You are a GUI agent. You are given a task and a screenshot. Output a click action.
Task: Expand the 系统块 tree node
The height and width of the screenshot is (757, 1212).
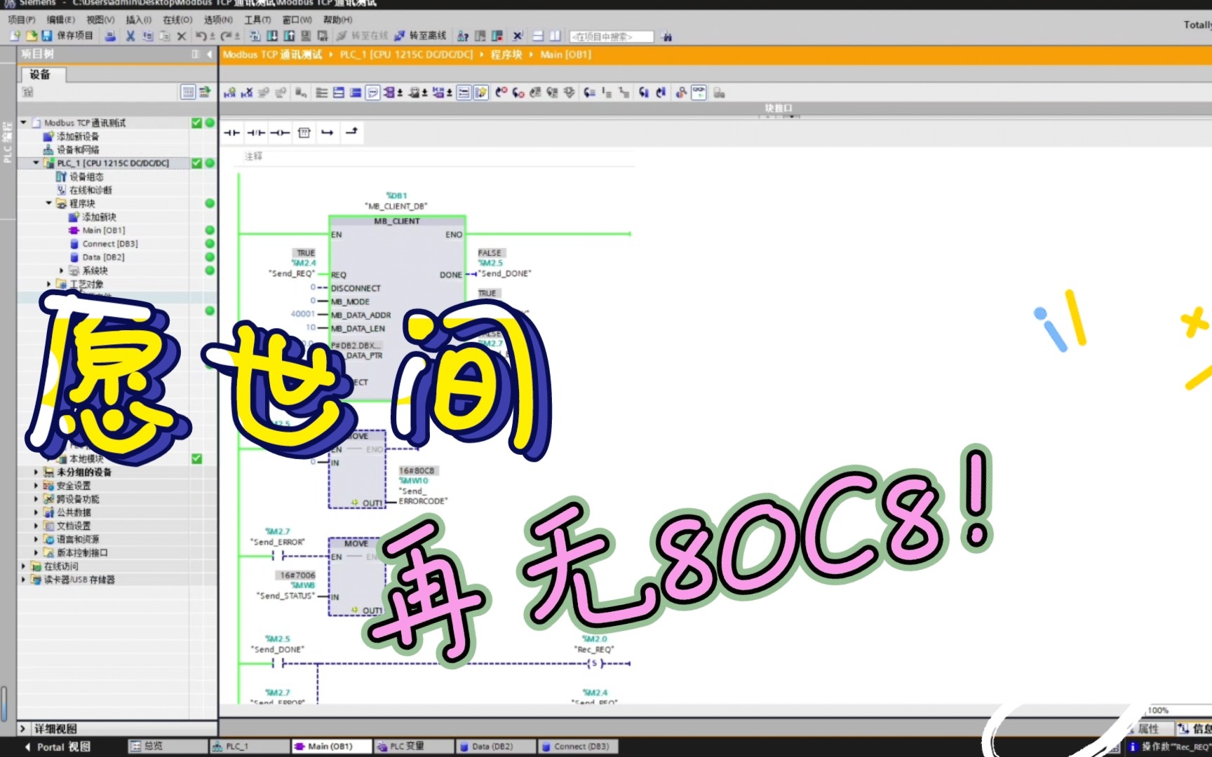tap(61, 271)
